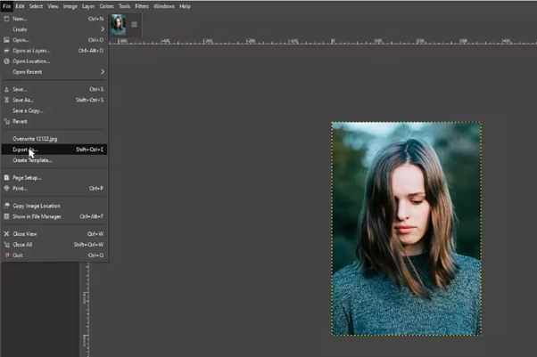Click the woman's portrait on the canvas
Screen dimensions: 537x357
point(407,229)
